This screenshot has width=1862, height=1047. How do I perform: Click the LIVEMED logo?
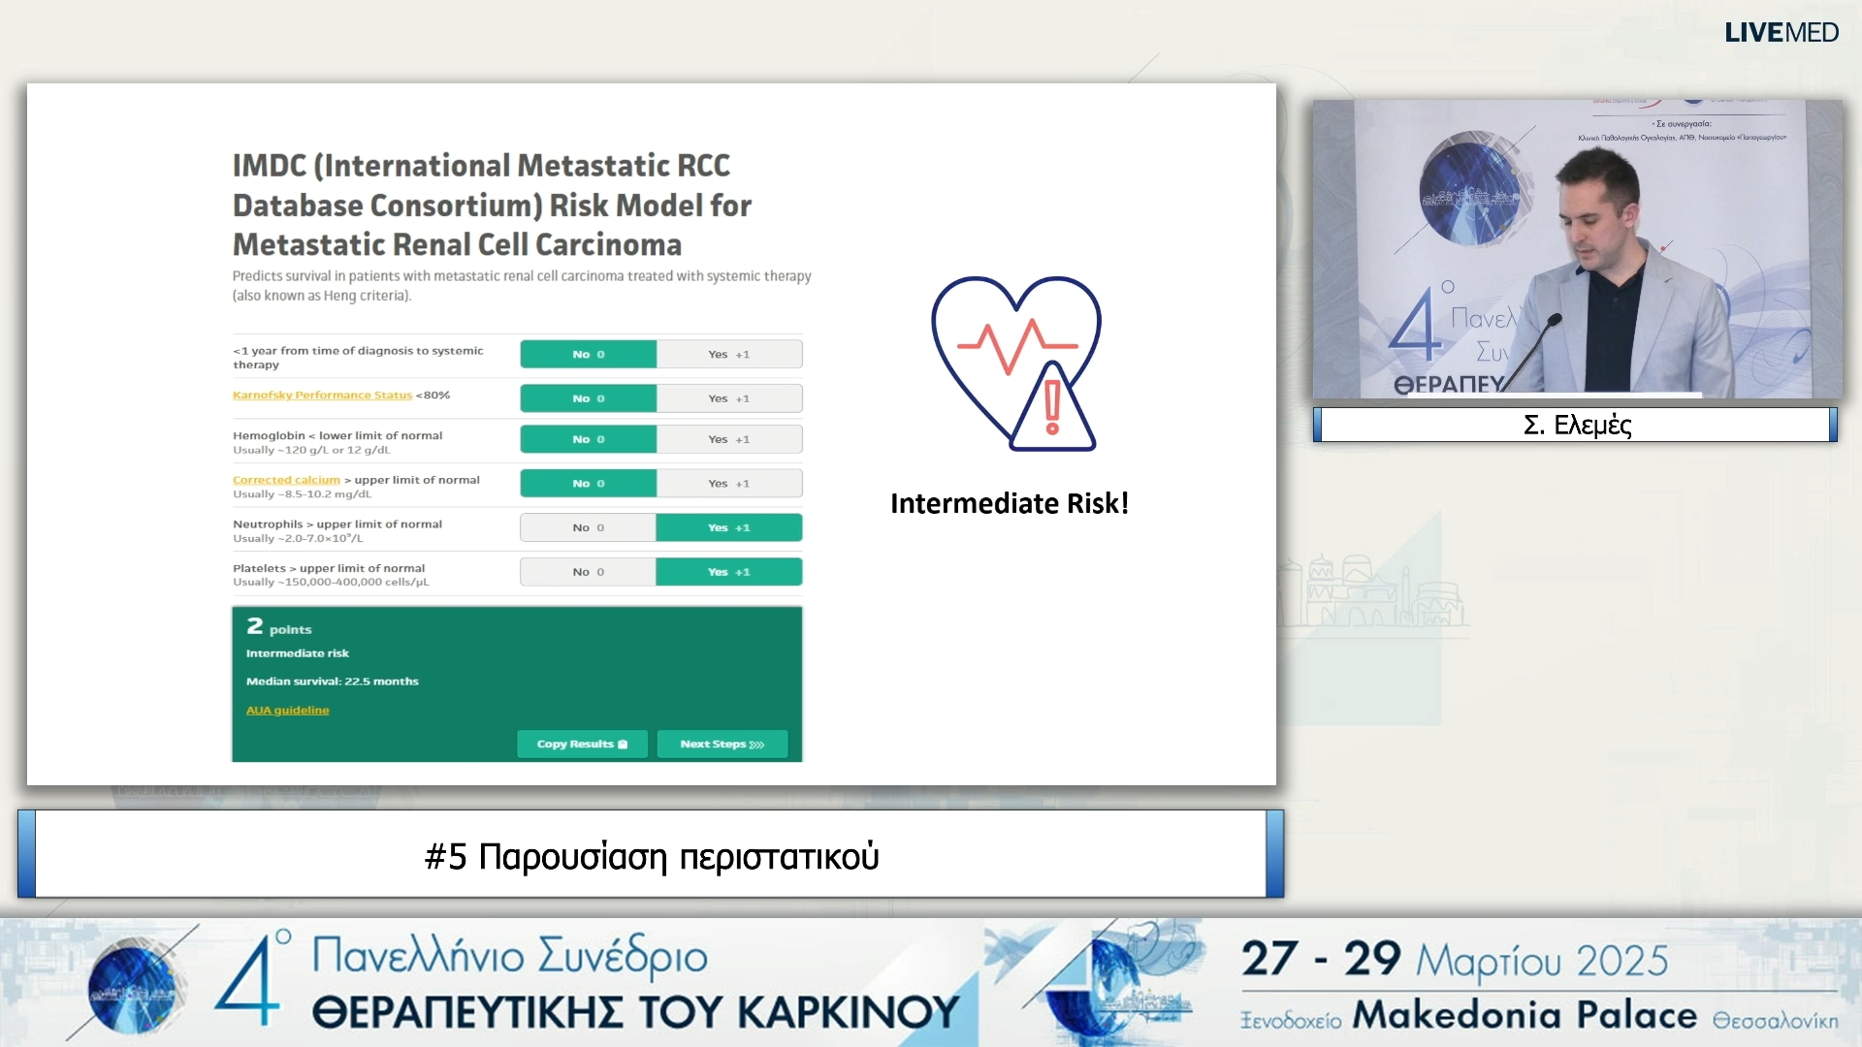point(1781,33)
